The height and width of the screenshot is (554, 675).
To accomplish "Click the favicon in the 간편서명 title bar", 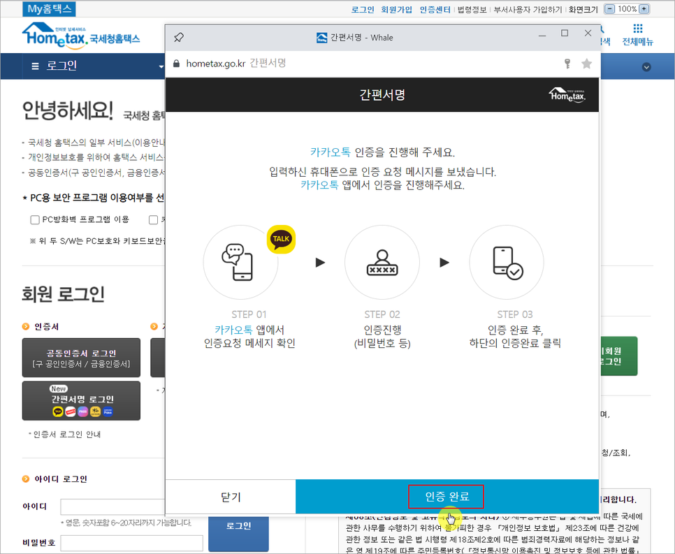I will (321, 38).
